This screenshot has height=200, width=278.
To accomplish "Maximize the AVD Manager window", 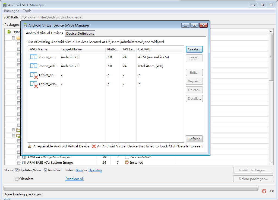I will coord(194,25).
